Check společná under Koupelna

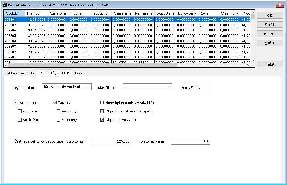tap(20, 120)
